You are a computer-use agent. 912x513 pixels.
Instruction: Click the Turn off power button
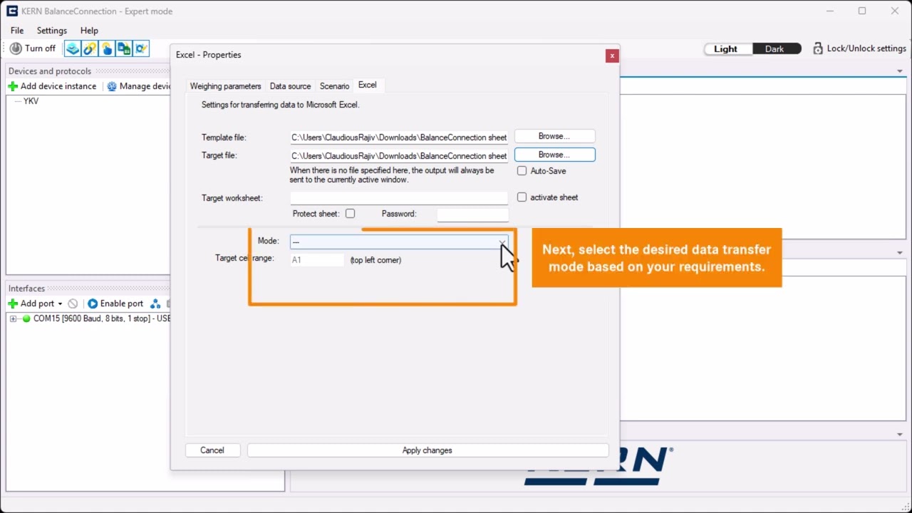(x=33, y=48)
